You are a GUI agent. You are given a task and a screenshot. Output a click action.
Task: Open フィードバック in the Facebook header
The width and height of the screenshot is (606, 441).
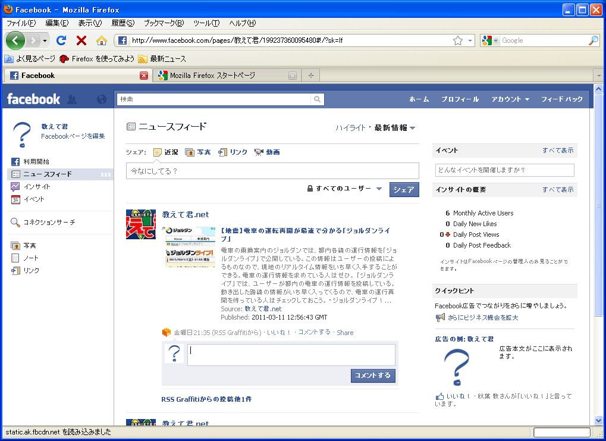[562, 99]
